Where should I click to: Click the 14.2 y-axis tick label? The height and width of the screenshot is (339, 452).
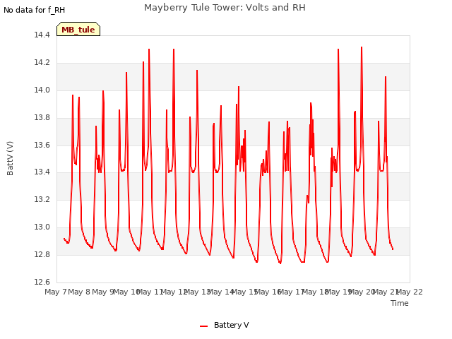42,63
